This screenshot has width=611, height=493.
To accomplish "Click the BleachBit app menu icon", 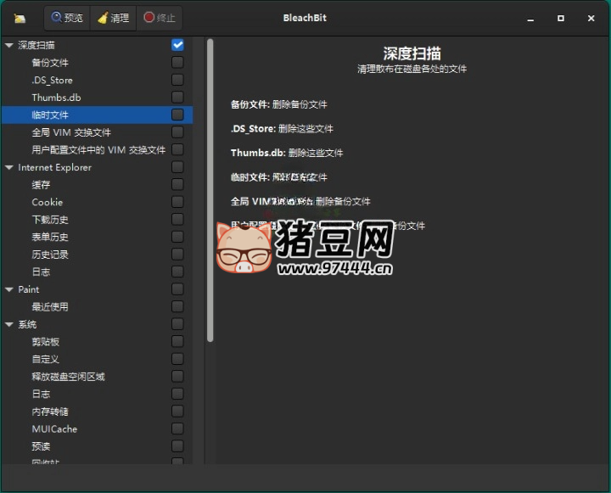I will tap(20, 18).
